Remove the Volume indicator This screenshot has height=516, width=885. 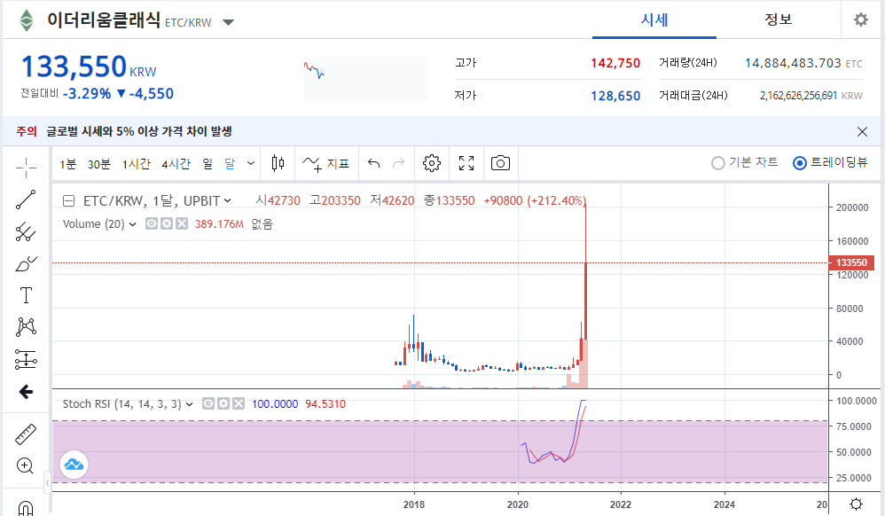tap(182, 224)
